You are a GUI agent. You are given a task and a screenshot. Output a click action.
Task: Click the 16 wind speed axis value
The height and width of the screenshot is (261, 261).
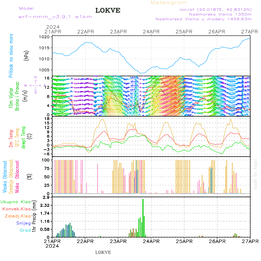[47, 78]
